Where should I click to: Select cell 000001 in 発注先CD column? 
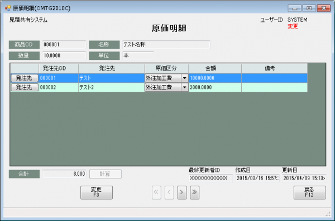59,78
